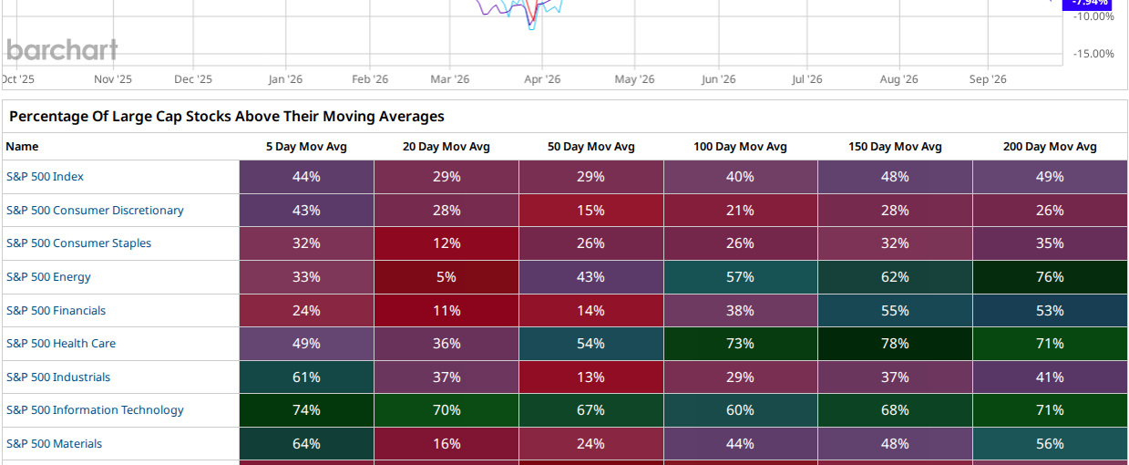Select Financials 150-day cell 55%
The width and height of the screenshot is (1129, 465).
[x=895, y=311]
